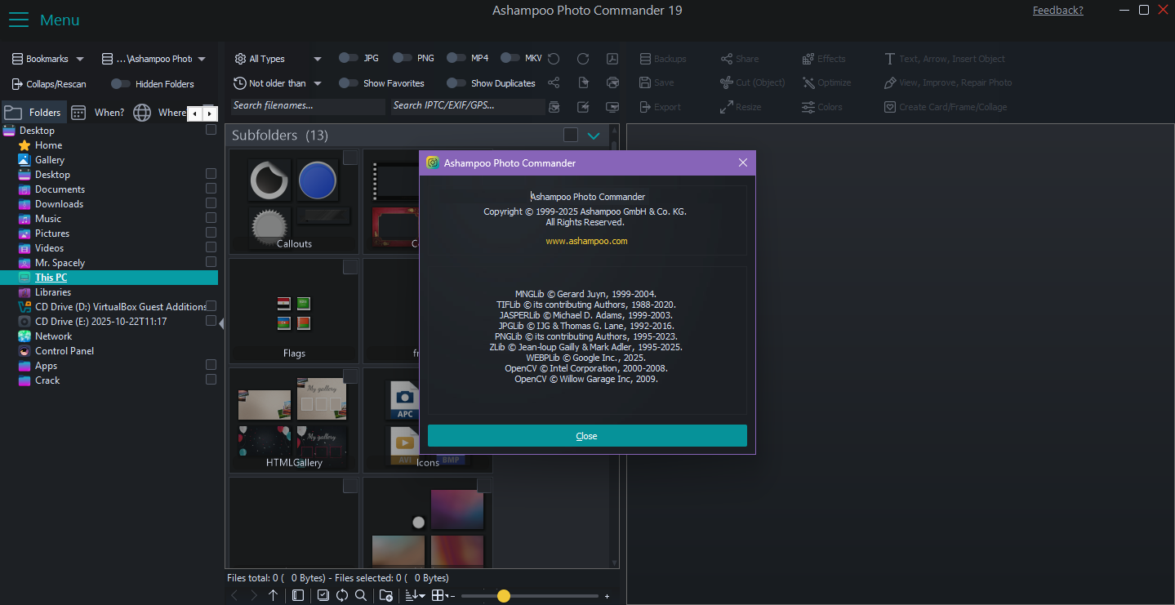
Task: Toggle the JPG filter switch
Action: pos(349,58)
